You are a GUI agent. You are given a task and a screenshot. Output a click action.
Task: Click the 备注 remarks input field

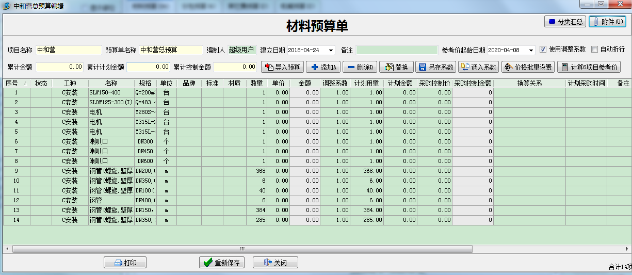click(x=396, y=50)
